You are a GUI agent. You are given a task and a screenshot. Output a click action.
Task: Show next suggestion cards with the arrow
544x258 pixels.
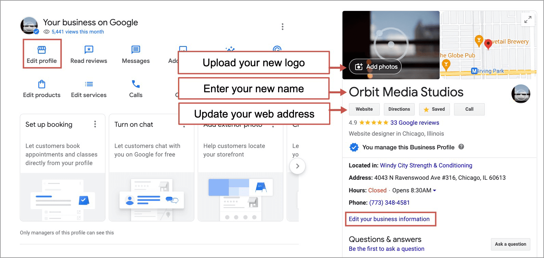point(297,166)
